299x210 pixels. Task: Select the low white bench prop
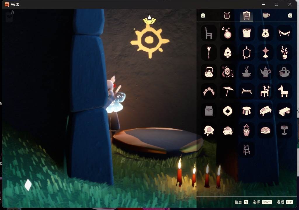click(284, 111)
